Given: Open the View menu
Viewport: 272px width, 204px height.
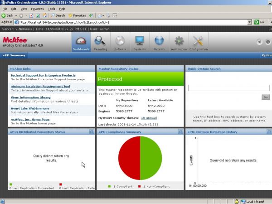Looking at the screenshot, I should (24, 9).
